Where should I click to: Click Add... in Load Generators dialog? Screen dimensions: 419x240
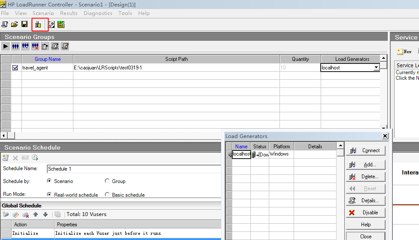[x=366, y=165]
